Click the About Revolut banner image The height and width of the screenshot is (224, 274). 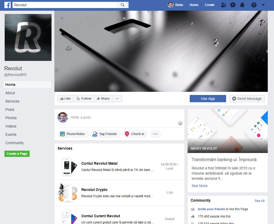click(x=227, y=131)
